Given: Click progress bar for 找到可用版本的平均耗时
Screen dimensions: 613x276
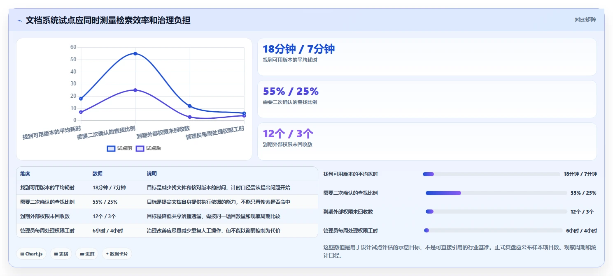Looking at the screenshot, I should coord(492,174).
